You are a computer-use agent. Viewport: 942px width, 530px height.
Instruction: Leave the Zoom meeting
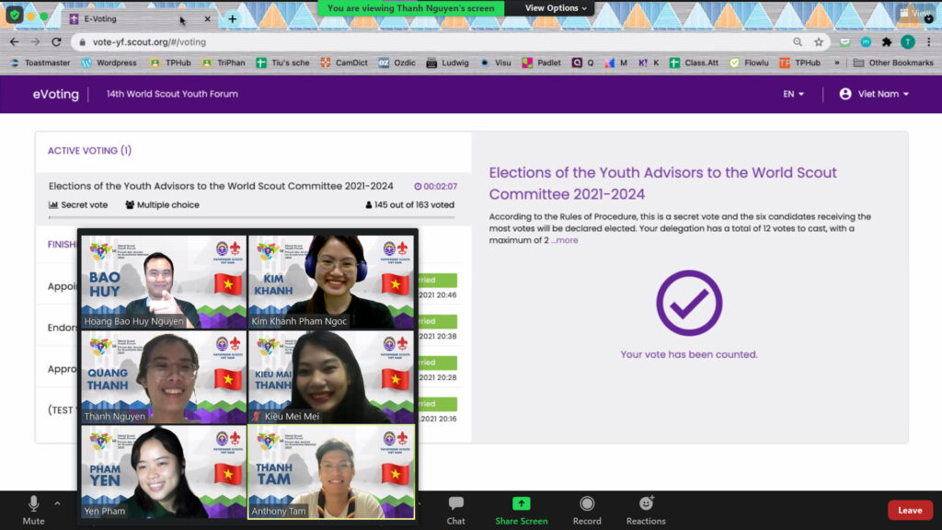pos(909,511)
